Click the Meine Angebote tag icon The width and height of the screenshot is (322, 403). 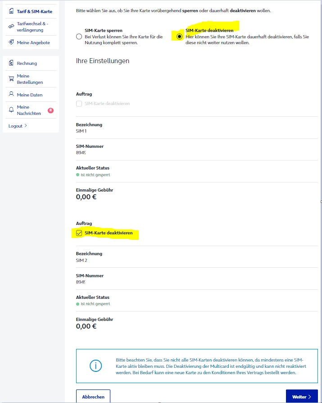coord(11,42)
